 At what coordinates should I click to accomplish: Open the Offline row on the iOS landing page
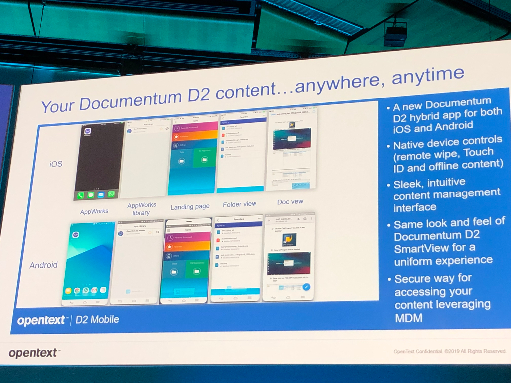pyautogui.click(x=195, y=144)
